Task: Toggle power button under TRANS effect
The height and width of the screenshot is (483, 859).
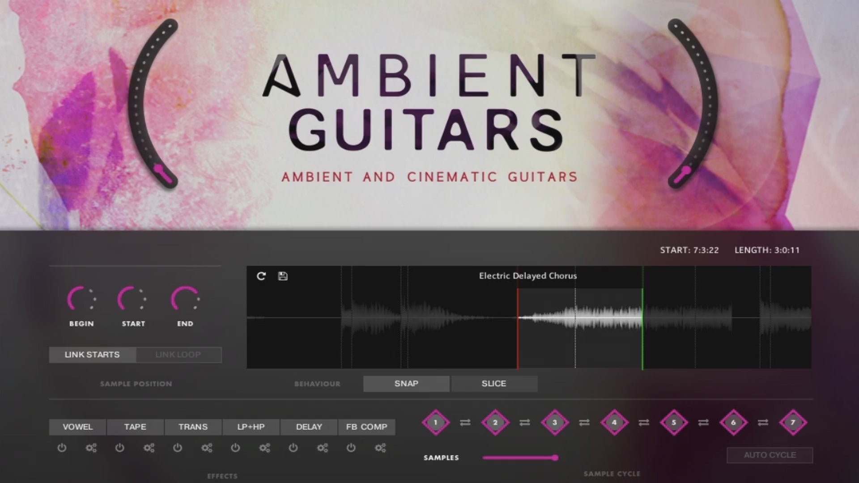Action: pyautogui.click(x=178, y=448)
